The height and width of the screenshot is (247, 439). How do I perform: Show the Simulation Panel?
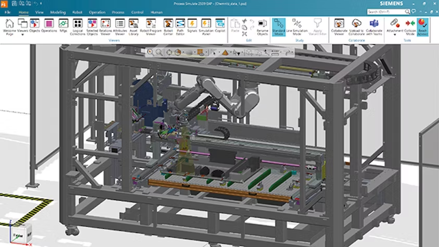[x=206, y=26]
